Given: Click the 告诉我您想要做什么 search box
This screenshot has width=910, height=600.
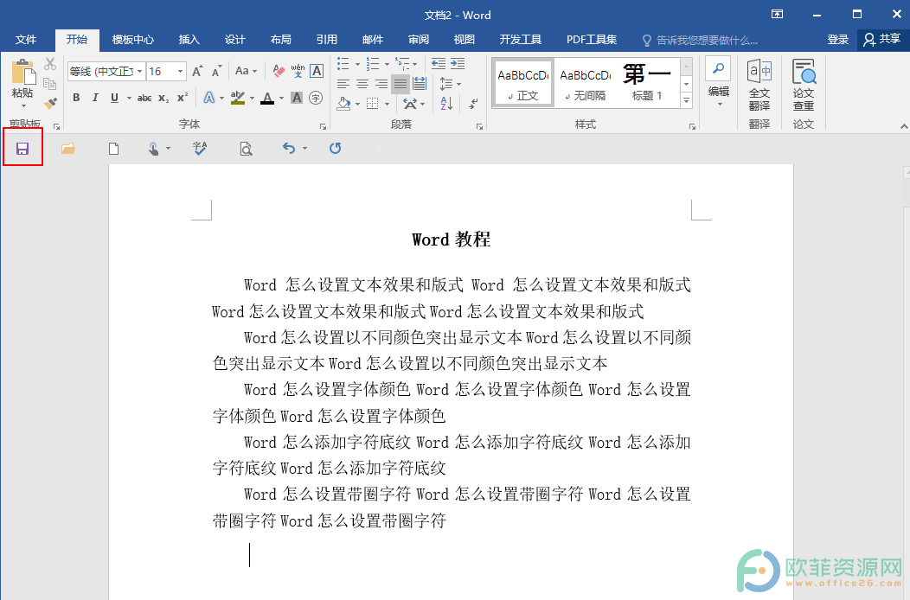Looking at the screenshot, I should pos(700,40).
